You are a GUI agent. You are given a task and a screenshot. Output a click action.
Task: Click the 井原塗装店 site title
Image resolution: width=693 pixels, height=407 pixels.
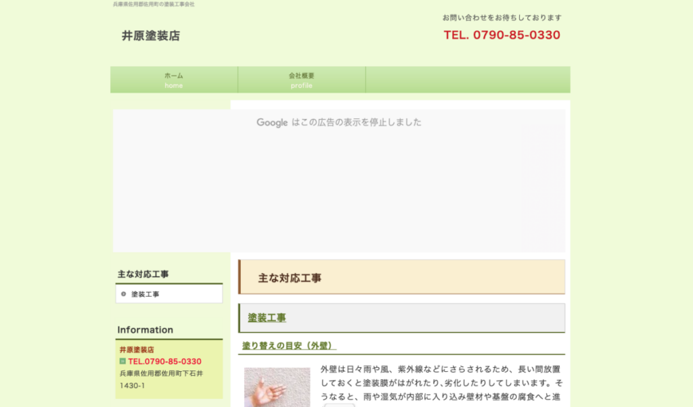151,37
